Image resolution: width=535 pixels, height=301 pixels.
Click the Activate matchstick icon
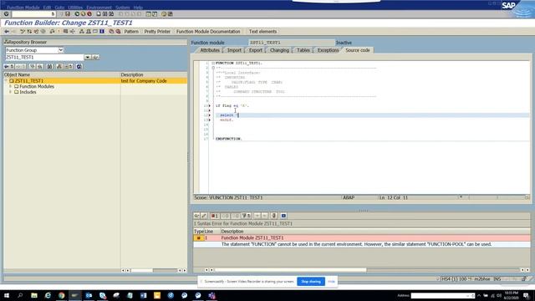pyautogui.click(x=59, y=32)
